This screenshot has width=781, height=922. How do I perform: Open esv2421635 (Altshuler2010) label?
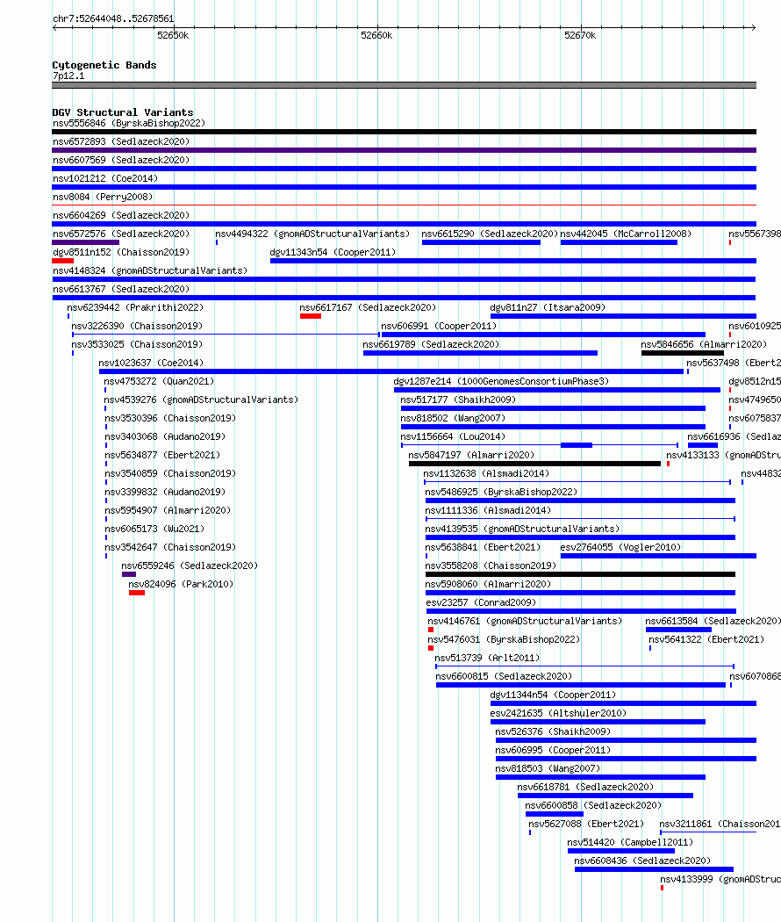tap(558, 713)
